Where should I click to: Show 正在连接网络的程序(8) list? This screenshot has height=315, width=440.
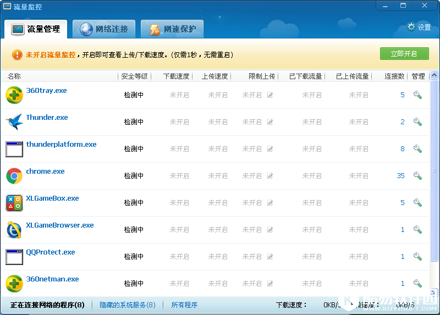(x=47, y=305)
